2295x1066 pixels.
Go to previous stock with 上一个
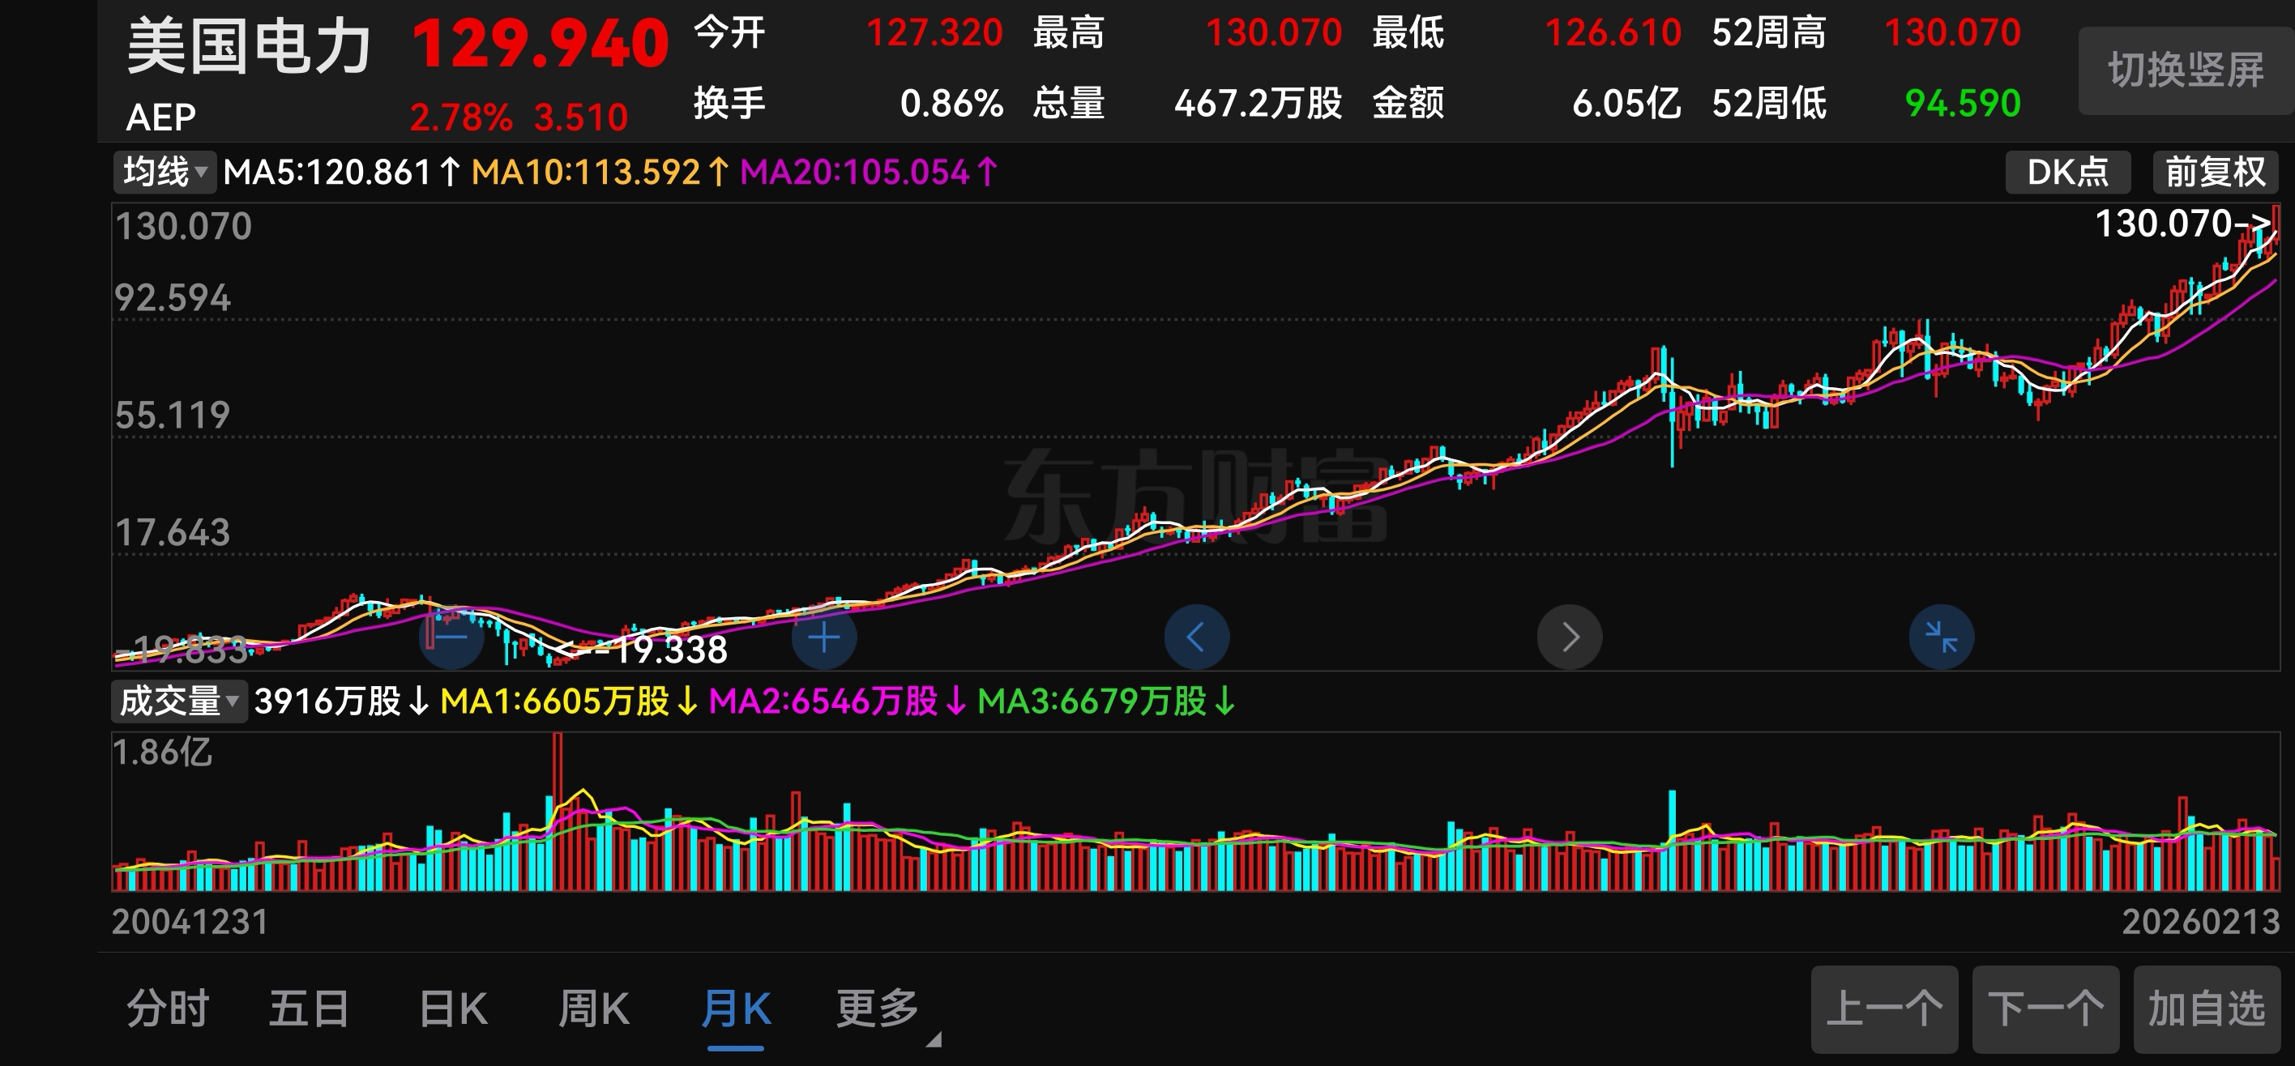pos(1884,1009)
